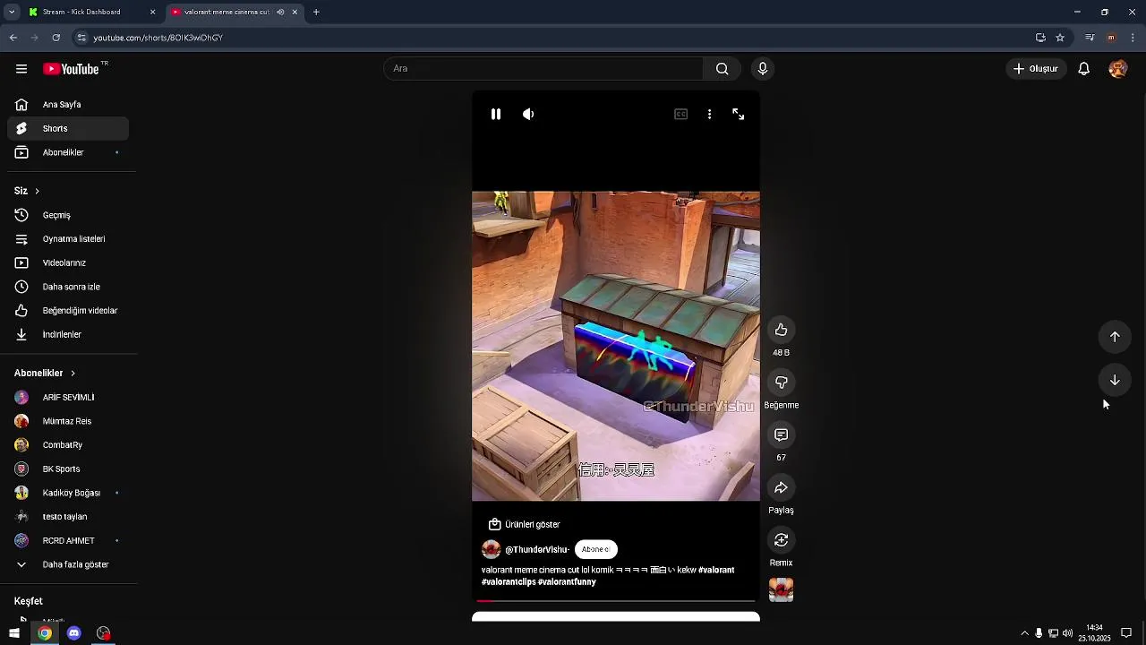This screenshot has width=1146, height=645.
Task: Enter fullscreen on the Shorts player
Action: [739, 114]
